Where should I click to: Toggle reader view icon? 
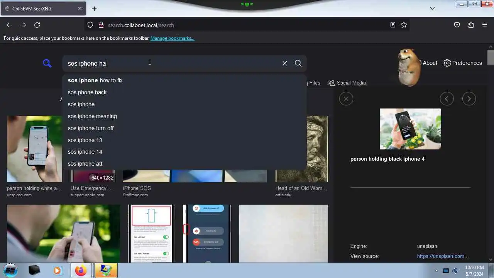(x=392, y=25)
